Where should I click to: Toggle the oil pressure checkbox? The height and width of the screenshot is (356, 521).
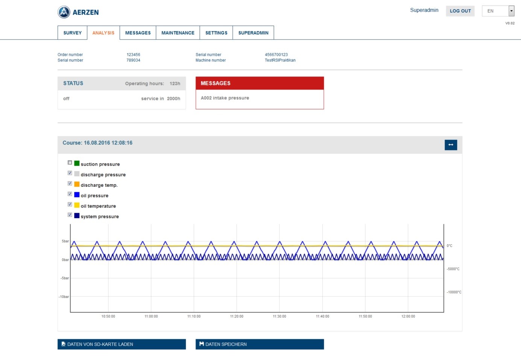point(70,194)
